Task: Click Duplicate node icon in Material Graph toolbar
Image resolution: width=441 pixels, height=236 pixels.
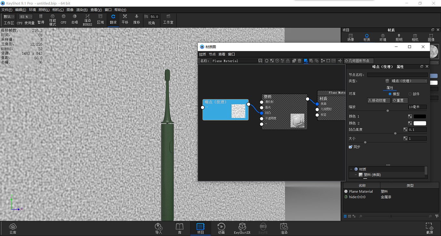Action: [x=294, y=61]
